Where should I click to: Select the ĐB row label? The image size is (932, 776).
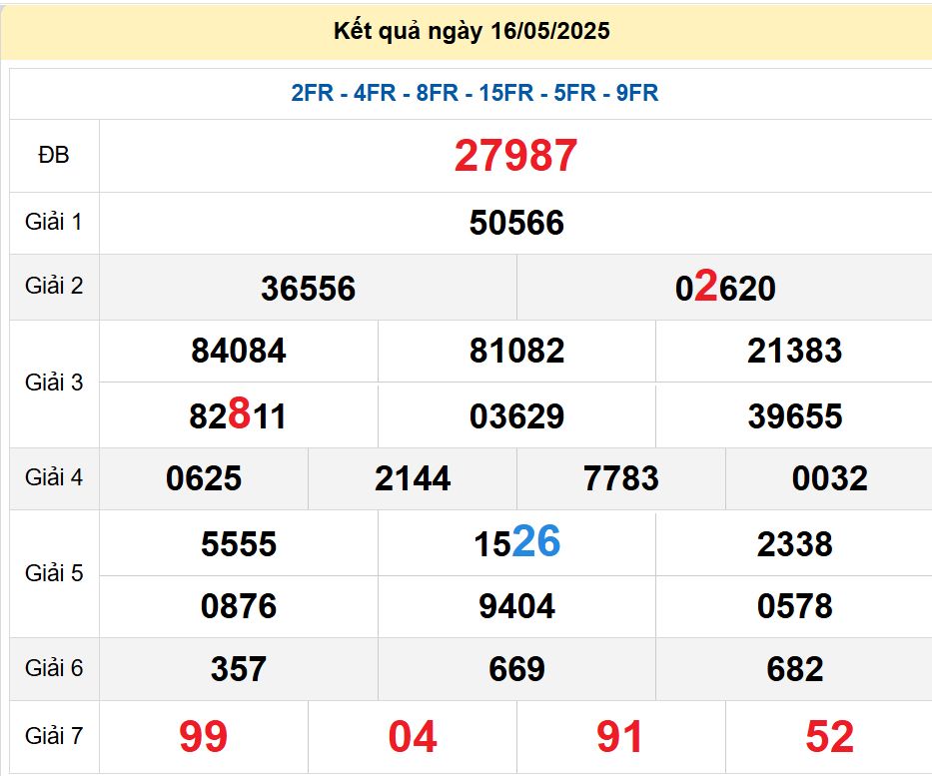[54, 156]
